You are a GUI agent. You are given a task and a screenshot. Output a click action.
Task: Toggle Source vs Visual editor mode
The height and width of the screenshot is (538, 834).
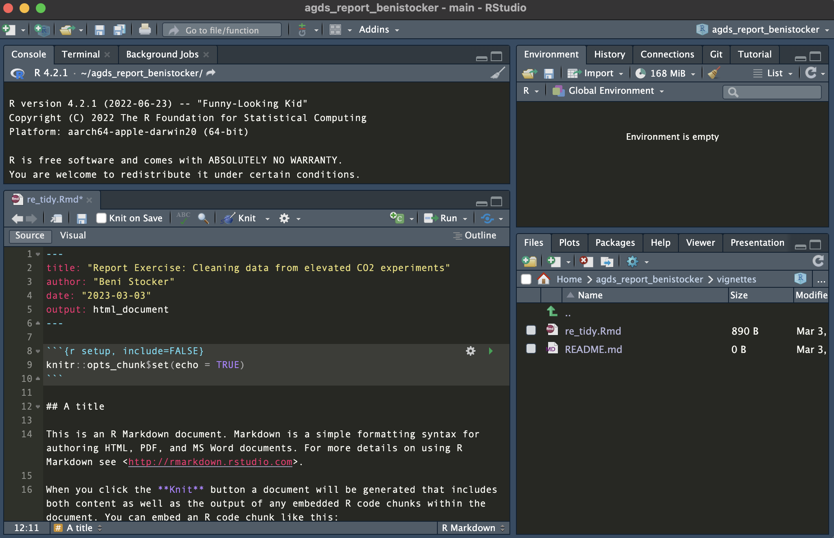point(73,235)
